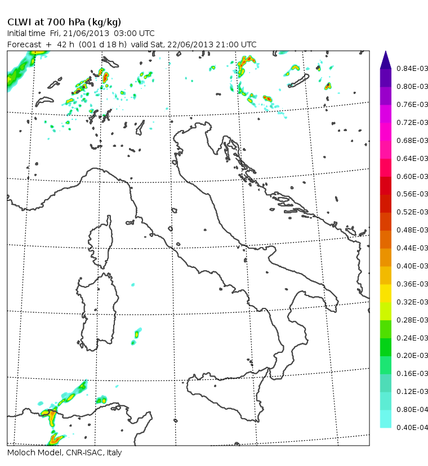Image resolution: width=428 pixels, height=466 pixels.
Task: Click the 0.12E-03 legend value
Action: point(412,391)
